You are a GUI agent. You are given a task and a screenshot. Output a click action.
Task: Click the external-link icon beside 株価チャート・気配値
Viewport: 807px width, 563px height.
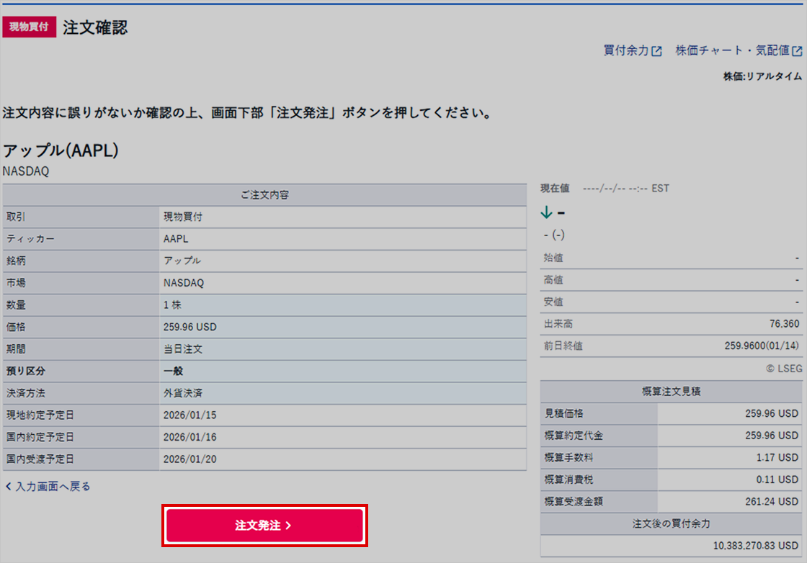[x=797, y=51]
